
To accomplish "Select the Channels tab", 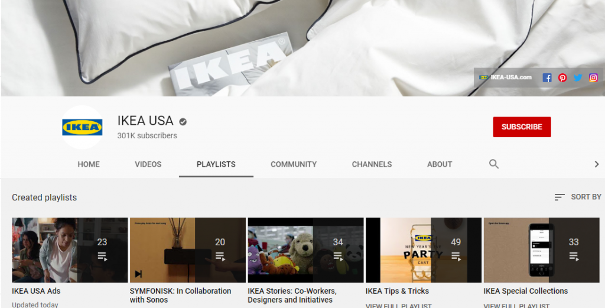I will point(372,164).
